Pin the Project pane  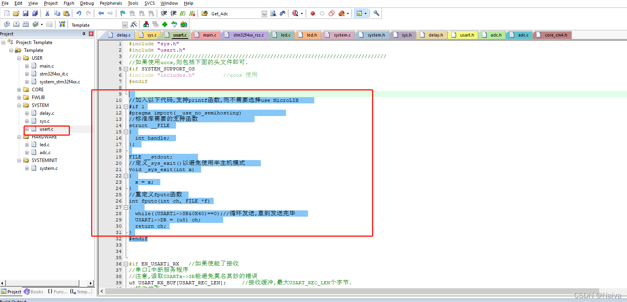pos(84,34)
